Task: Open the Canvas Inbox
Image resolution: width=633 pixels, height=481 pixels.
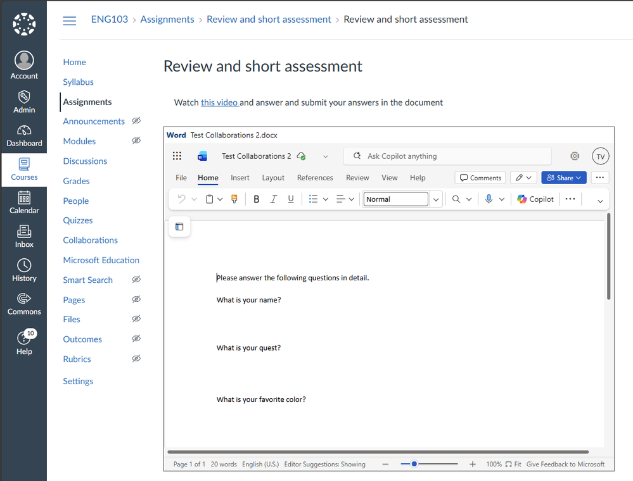Action: (24, 236)
